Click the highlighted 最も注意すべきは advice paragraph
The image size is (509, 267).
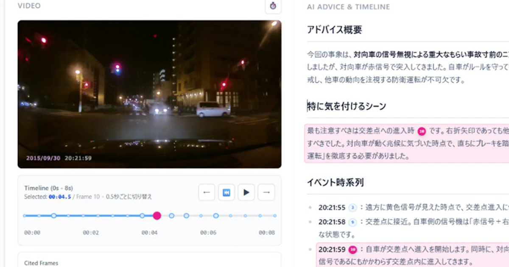coord(407,144)
